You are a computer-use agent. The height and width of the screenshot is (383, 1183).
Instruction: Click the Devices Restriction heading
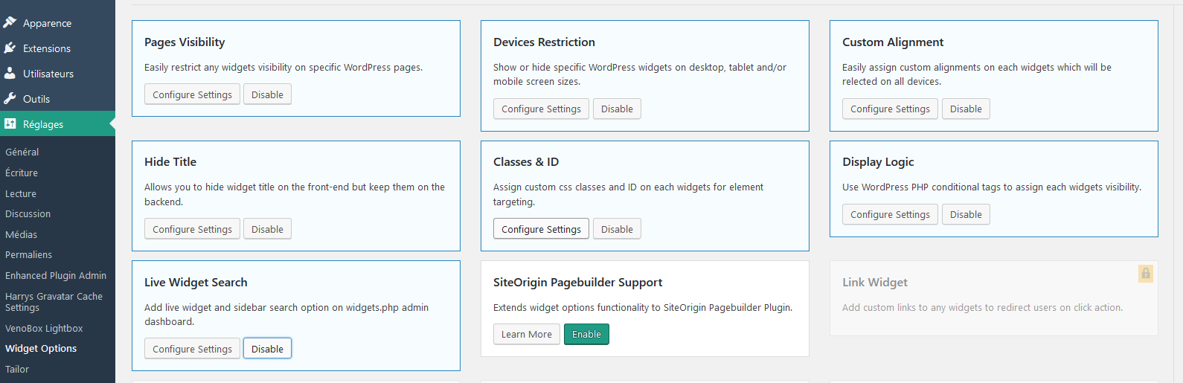click(544, 42)
